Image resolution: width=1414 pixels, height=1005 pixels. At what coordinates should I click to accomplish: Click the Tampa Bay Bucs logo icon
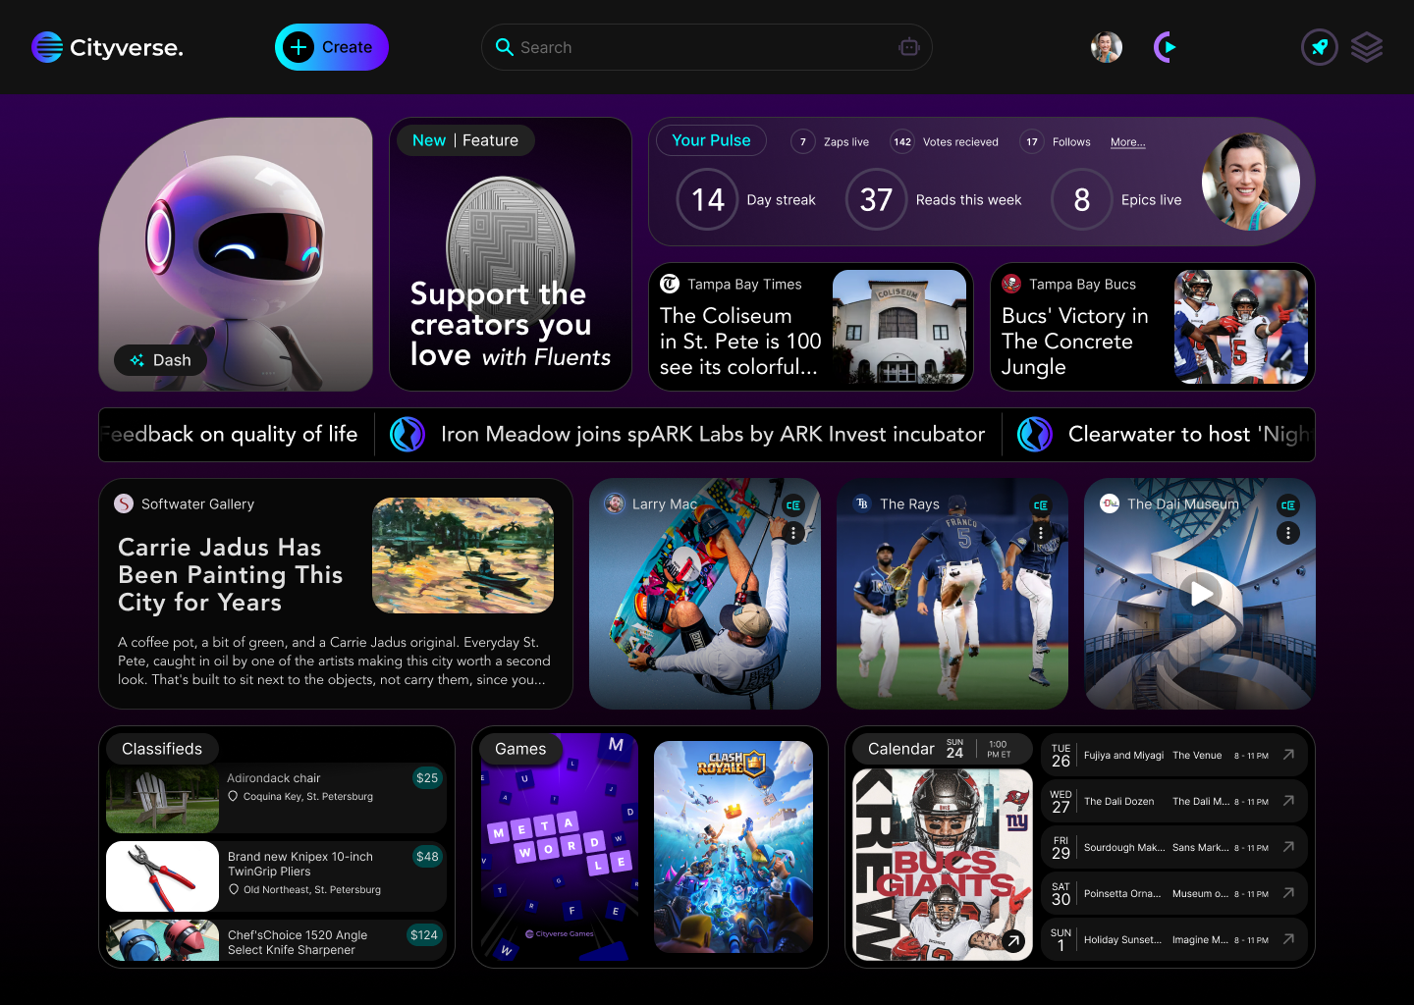tap(1011, 284)
